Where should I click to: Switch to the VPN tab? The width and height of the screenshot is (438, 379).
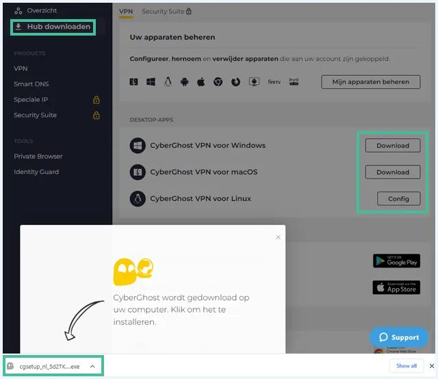point(126,12)
